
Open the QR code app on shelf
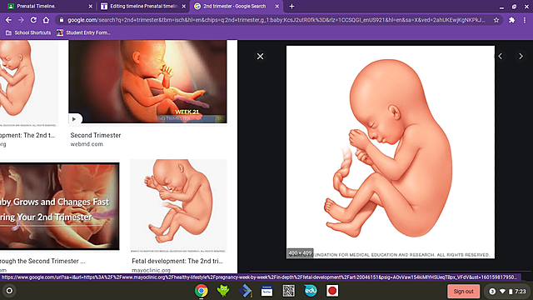pos(289,291)
